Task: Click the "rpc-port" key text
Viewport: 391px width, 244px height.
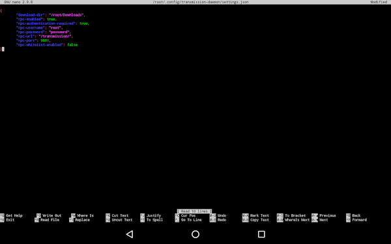Action: (27, 40)
